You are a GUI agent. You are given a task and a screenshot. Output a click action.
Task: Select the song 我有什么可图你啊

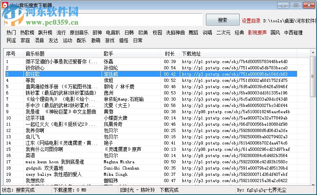[x=151, y=150]
